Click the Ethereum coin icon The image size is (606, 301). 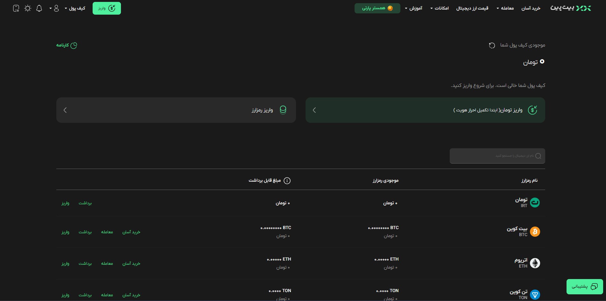pyautogui.click(x=535, y=263)
